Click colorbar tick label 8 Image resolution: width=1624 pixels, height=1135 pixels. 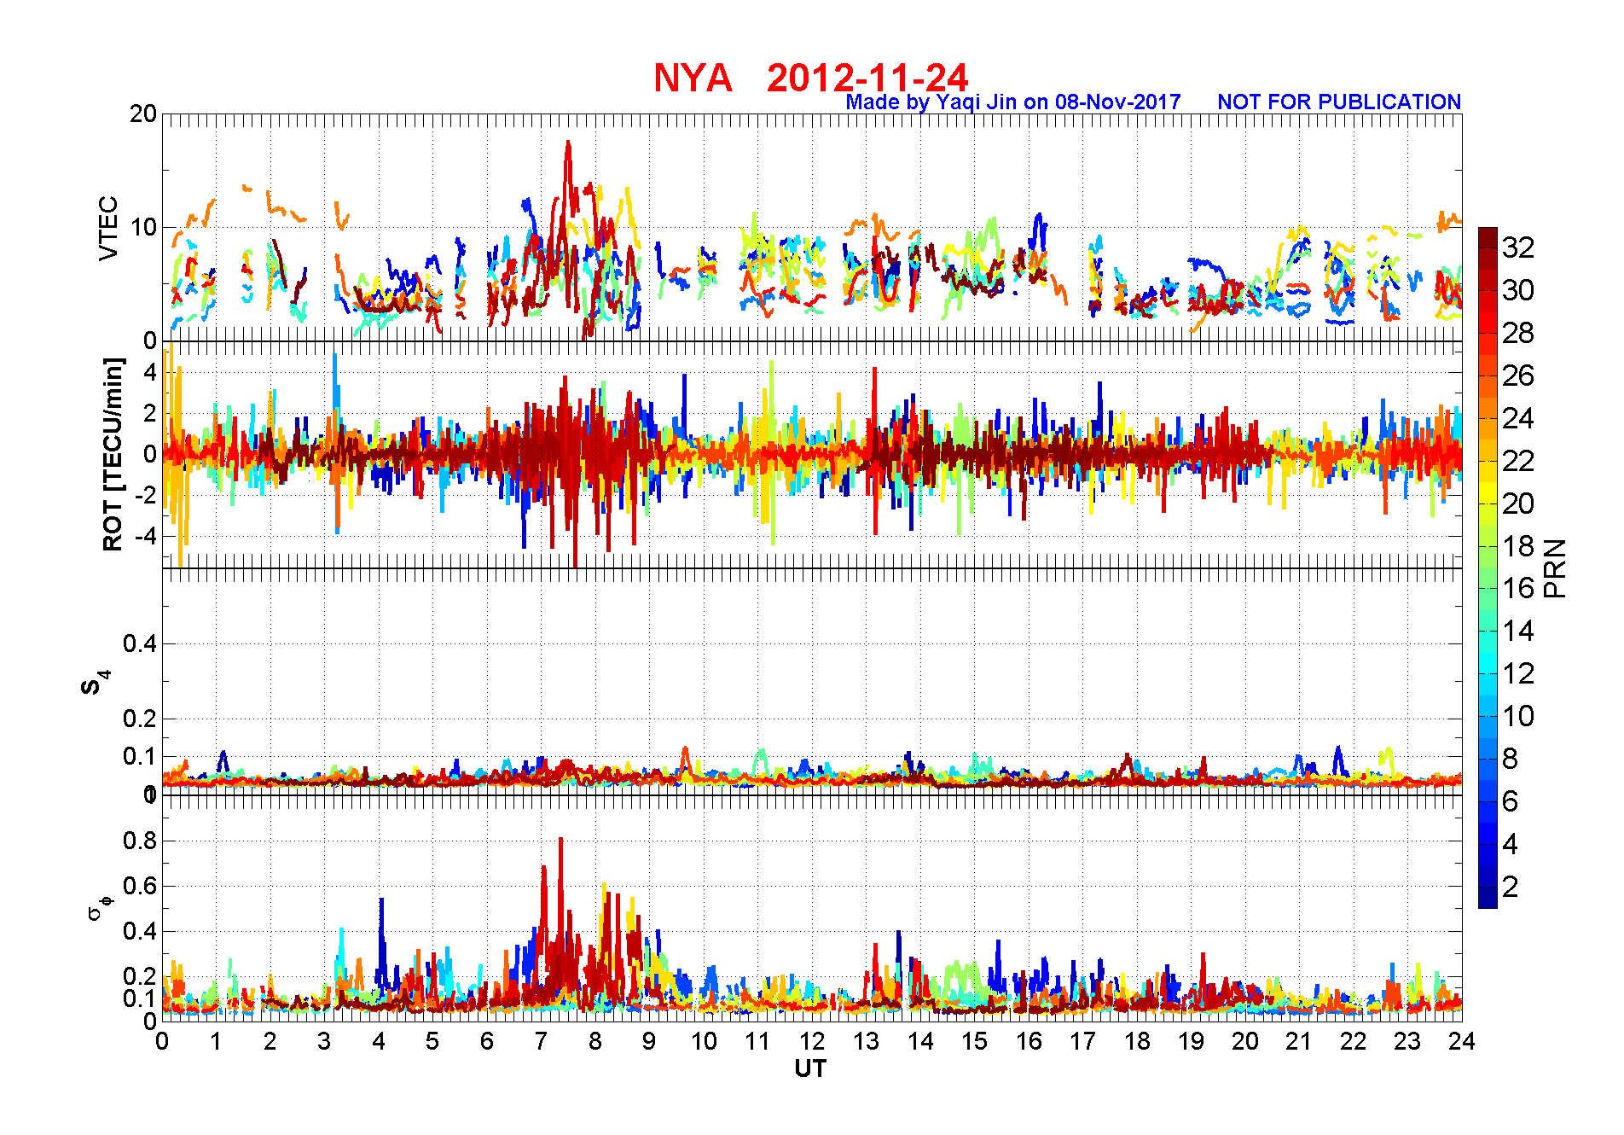(x=1511, y=759)
